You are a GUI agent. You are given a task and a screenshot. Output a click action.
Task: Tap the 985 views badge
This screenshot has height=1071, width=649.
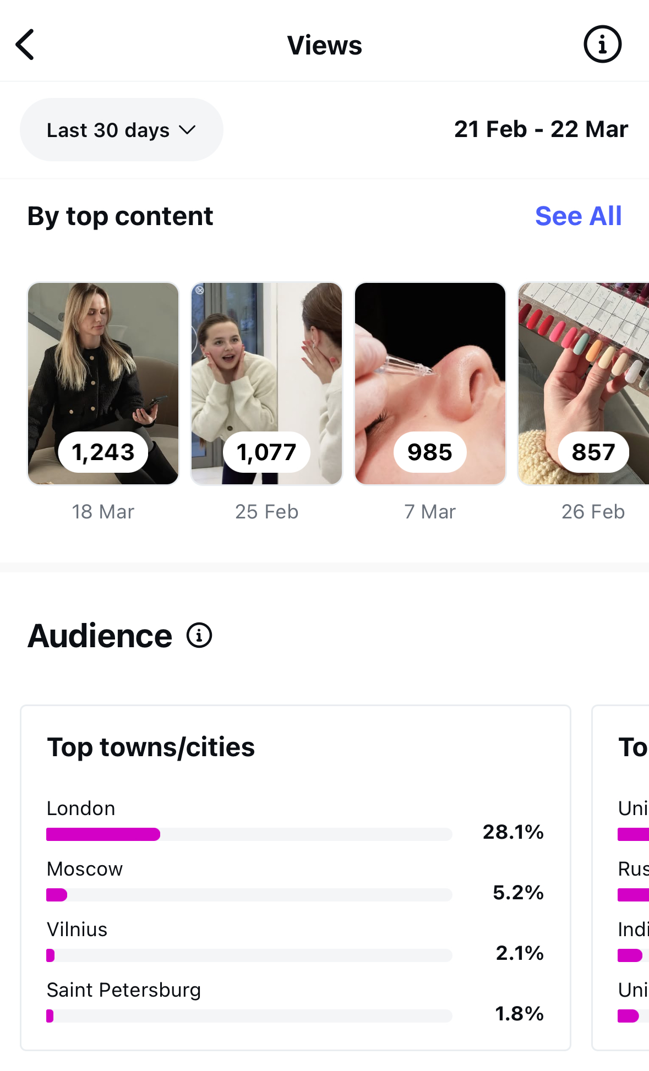click(x=430, y=452)
